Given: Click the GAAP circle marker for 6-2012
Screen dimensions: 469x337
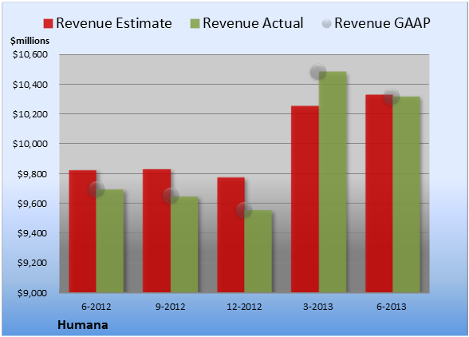Looking at the screenshot, I should pos(97,189).
